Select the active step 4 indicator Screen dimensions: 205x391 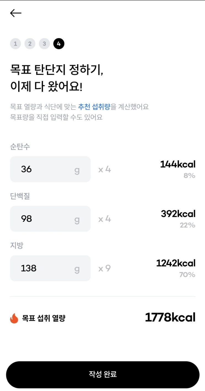[x=59, y=44]
